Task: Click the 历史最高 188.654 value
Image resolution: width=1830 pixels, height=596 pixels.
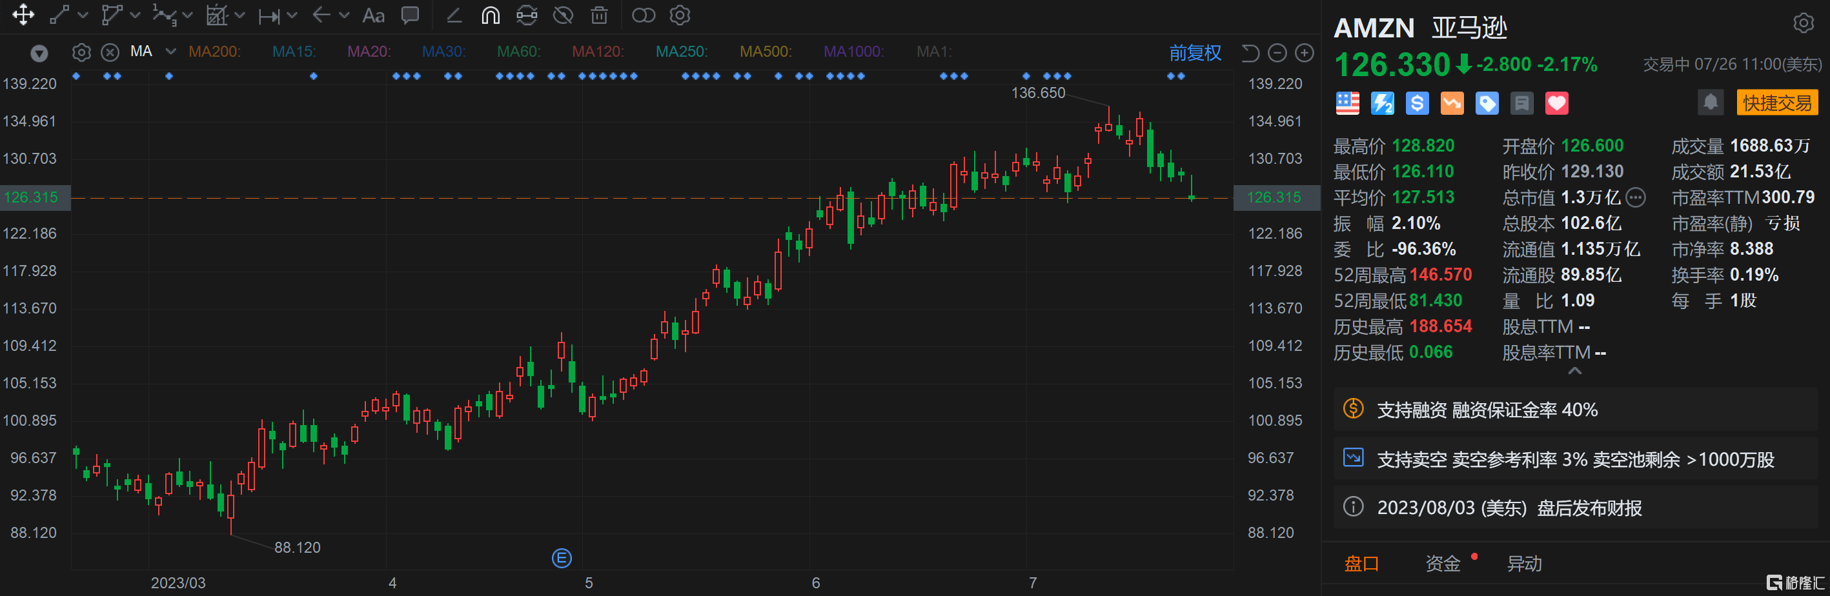Action: click(1441, 326)
